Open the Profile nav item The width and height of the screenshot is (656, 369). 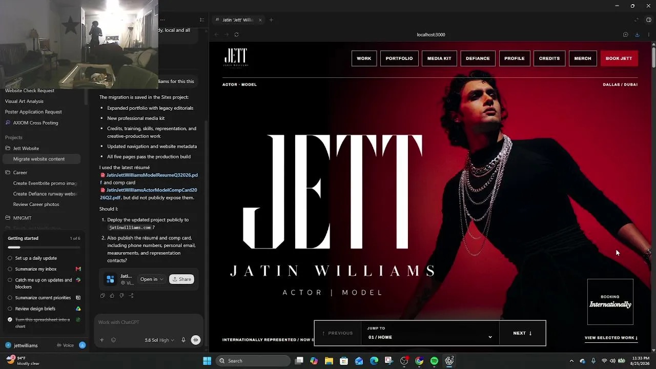click(x=515, y=58)
